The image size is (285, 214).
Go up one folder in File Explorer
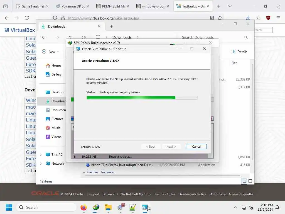tap(70, 37)
